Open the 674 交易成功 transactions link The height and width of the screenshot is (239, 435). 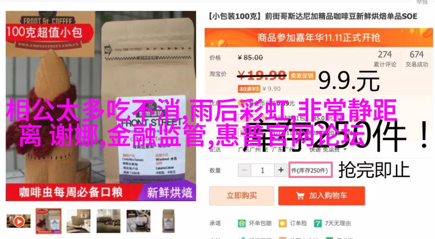(417, 59)
